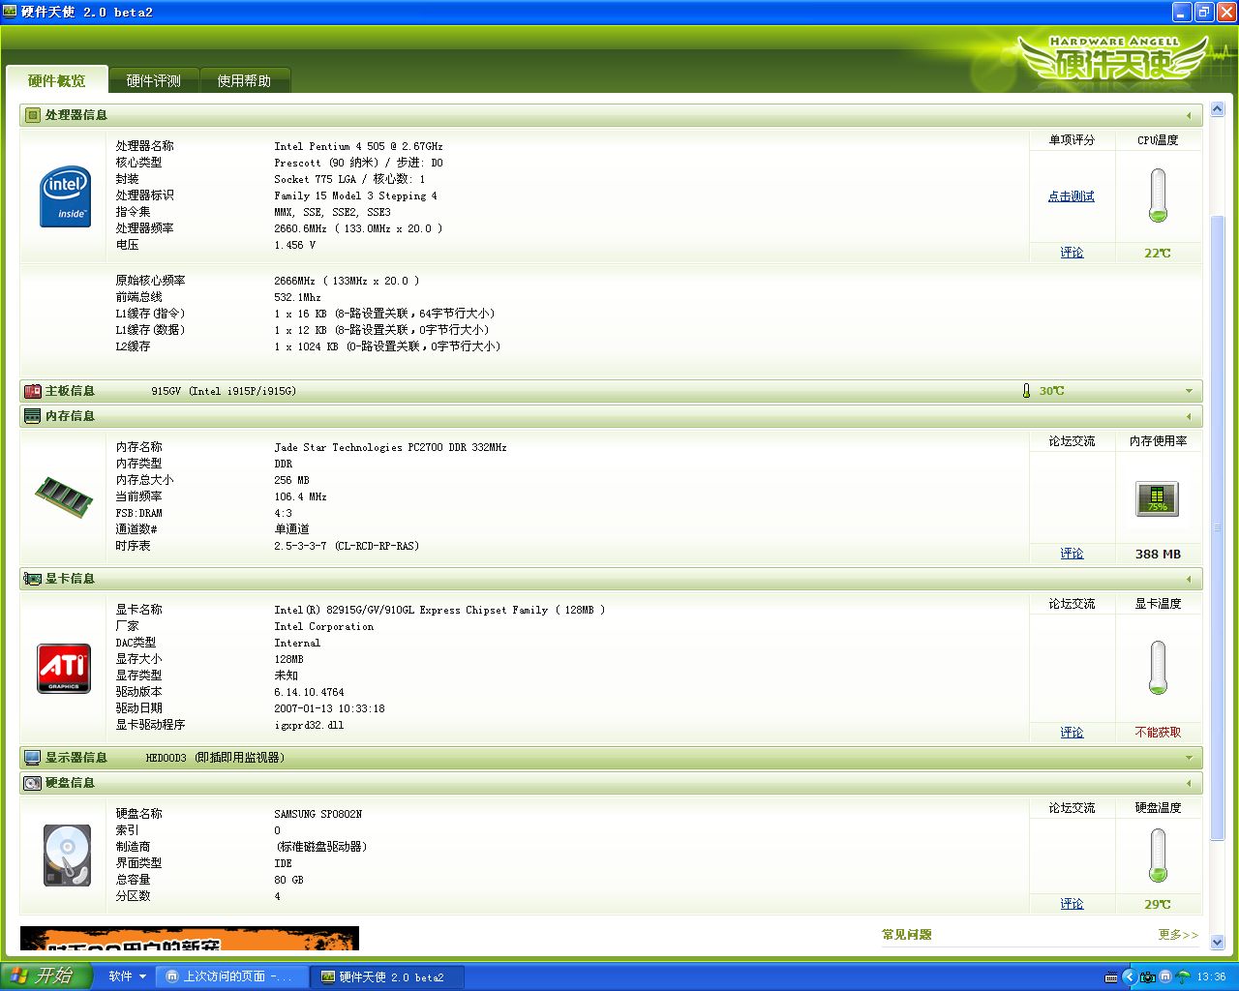The image size is (1239, 991).
Task: Click the Hardware Angell logo
Action: tap(1114, 60)
